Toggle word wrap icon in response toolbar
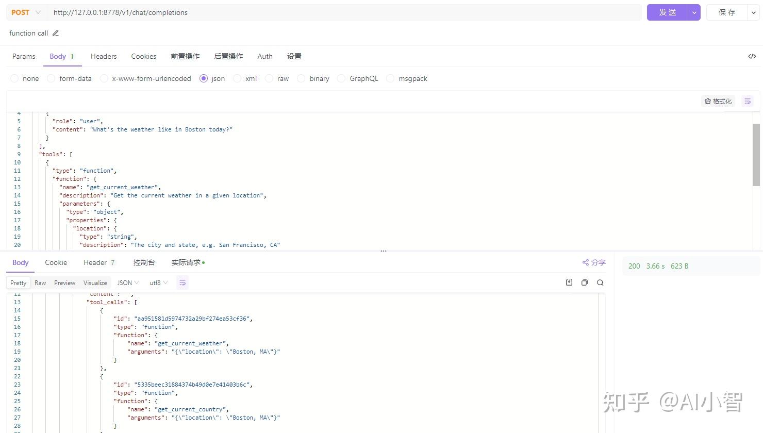The width and height of the screenshot is (763, 433). pyautogui.click(x=182, y=282)
